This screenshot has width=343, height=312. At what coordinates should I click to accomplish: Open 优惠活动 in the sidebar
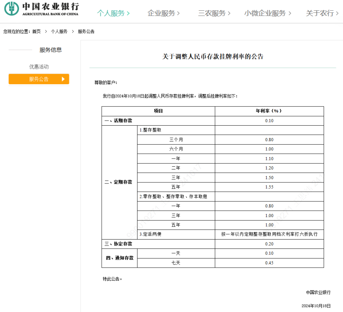pos(39,67)
